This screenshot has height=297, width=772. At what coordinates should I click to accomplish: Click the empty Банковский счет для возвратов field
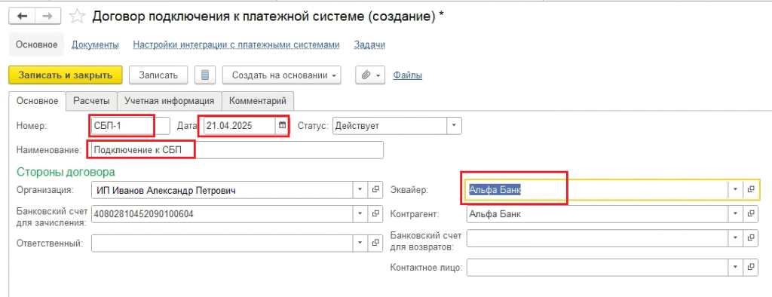pyautogui.click(x=597, y=238)
